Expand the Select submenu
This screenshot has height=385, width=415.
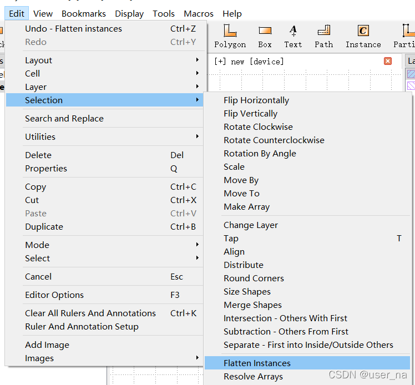104,258
